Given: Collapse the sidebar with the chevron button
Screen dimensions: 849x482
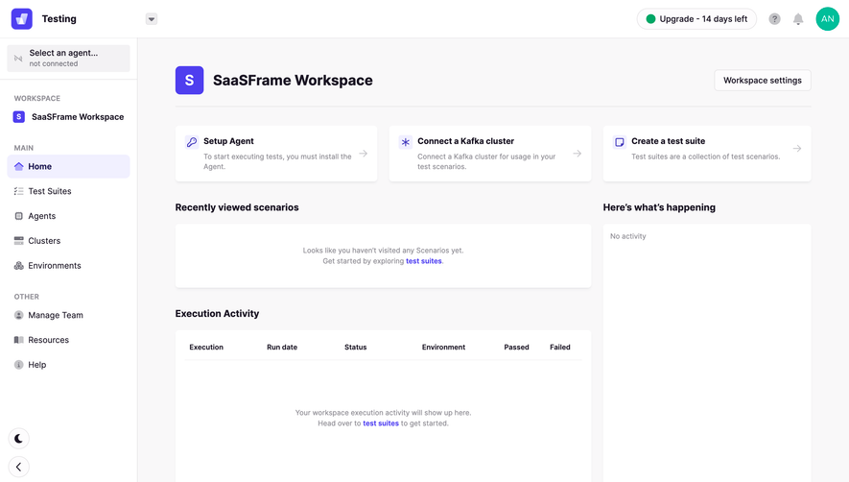Looking at the screenshot, I should point(19,467).
